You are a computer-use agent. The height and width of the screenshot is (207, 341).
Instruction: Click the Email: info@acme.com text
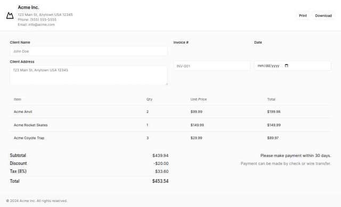36,24
